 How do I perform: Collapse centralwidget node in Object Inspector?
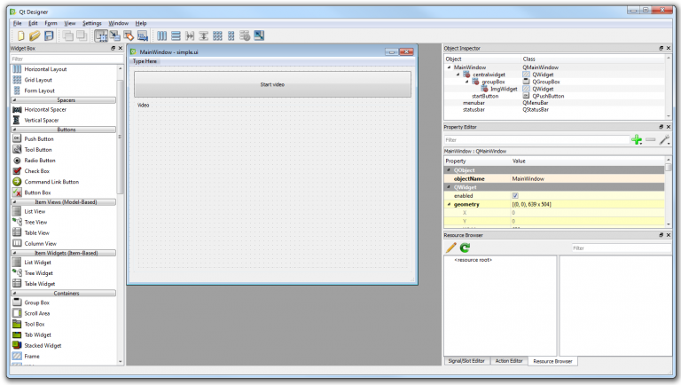pos(458,75)
